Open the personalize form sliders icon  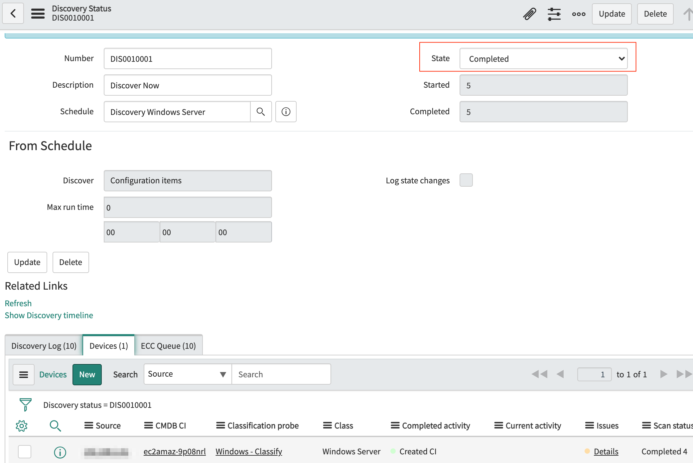tap(555, 14)
